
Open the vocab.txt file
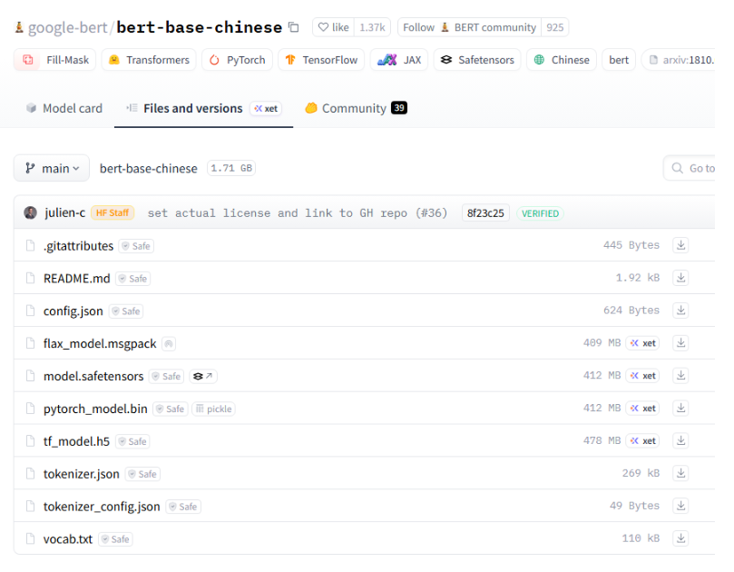click(x=68, y=539)
